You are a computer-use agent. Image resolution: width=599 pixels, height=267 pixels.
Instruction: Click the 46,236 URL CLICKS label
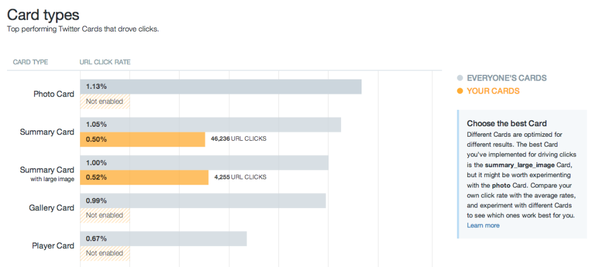coord(239,139)
